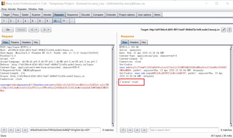Switch to the Target tab
Screen dimensions: 233x138
tap(6, 15)
